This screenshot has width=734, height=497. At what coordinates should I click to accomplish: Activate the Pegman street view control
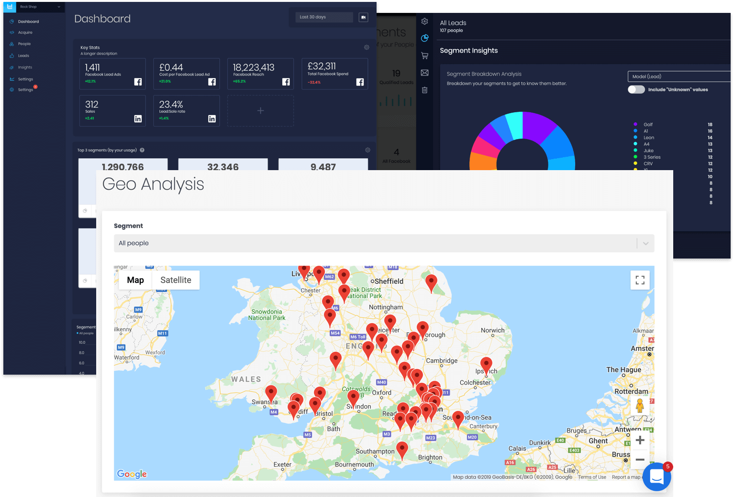pos(640,406)
